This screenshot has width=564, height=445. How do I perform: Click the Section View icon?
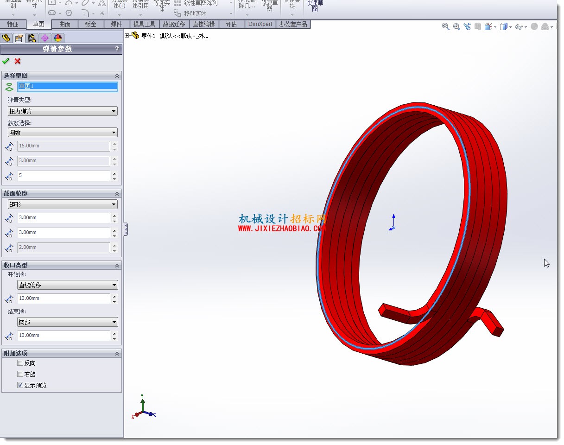coord(478,27)
